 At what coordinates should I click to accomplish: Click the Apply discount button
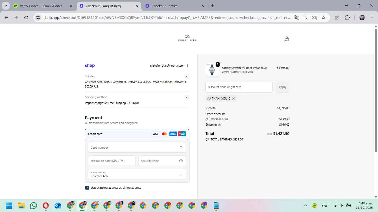click(x=282, y=87)
